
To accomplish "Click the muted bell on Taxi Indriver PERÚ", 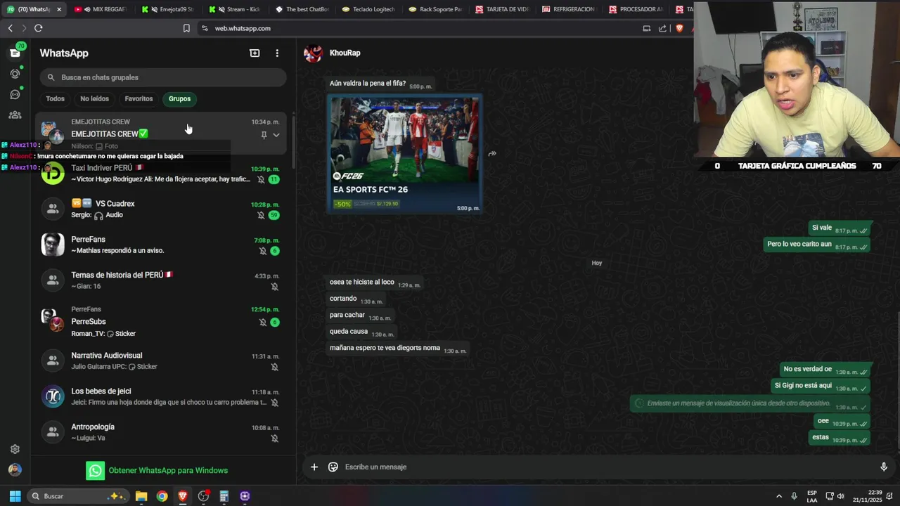I will pos(261,180).
